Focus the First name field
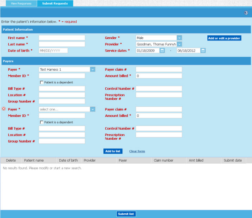This screenshot has height=218, width=252. pos(62,38)
